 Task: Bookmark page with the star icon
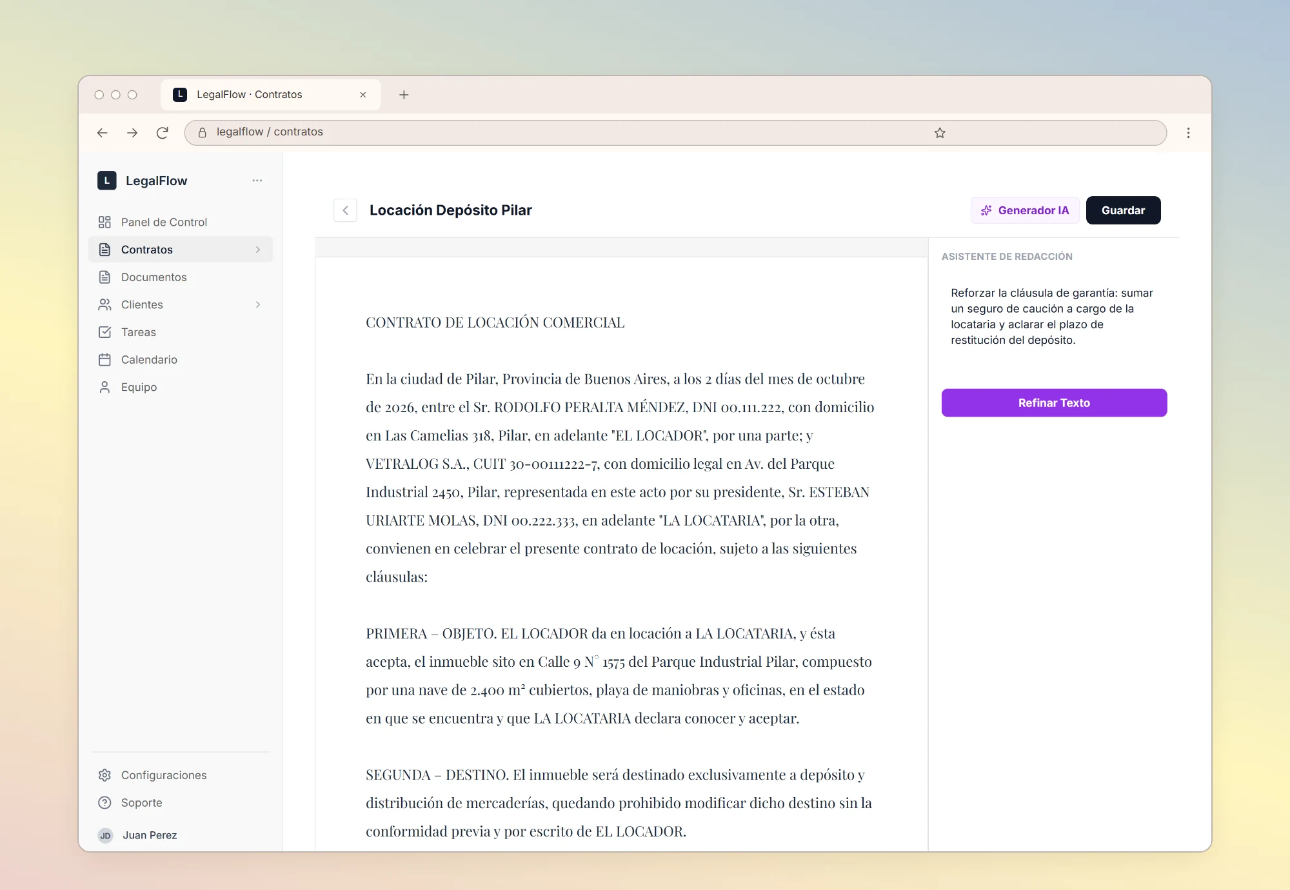[940, 133]
